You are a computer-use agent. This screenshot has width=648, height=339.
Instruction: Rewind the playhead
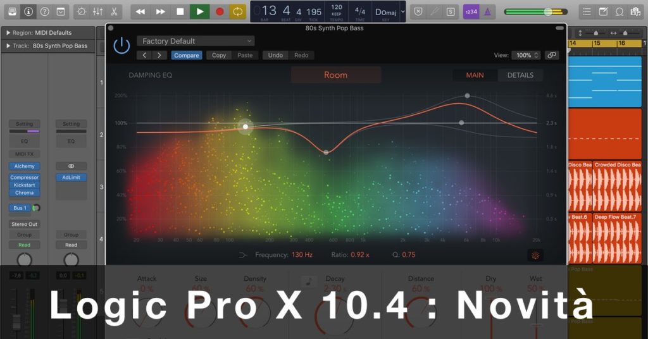(140, 11)
